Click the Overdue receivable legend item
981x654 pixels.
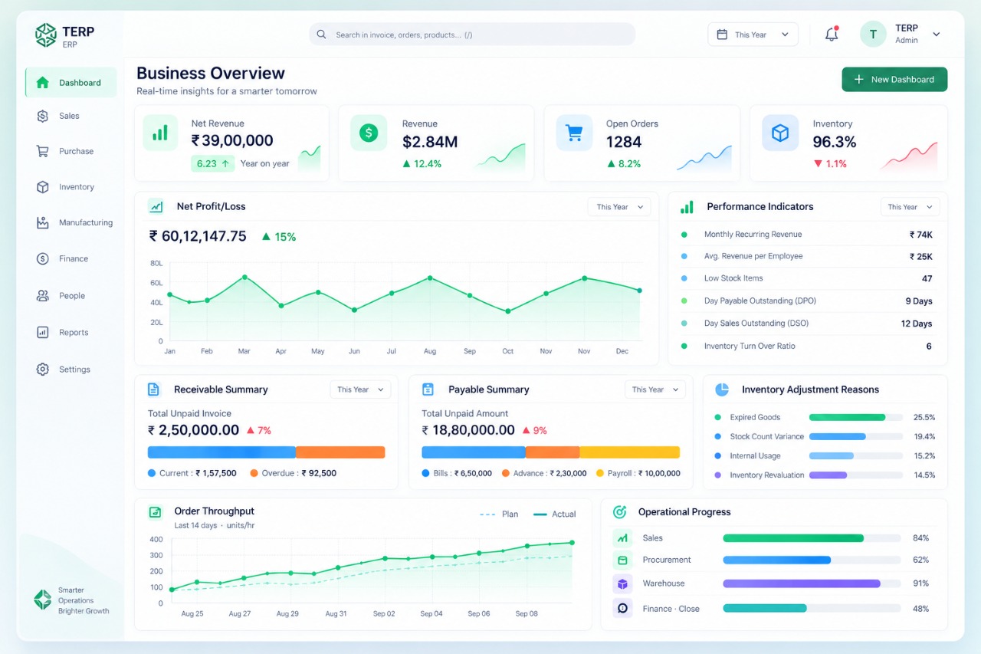[x=293, y=474]
